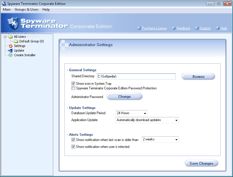Open the 2 weeks scan age dropdown
This screenshot has width=233, height=177.
coord(160,140)
